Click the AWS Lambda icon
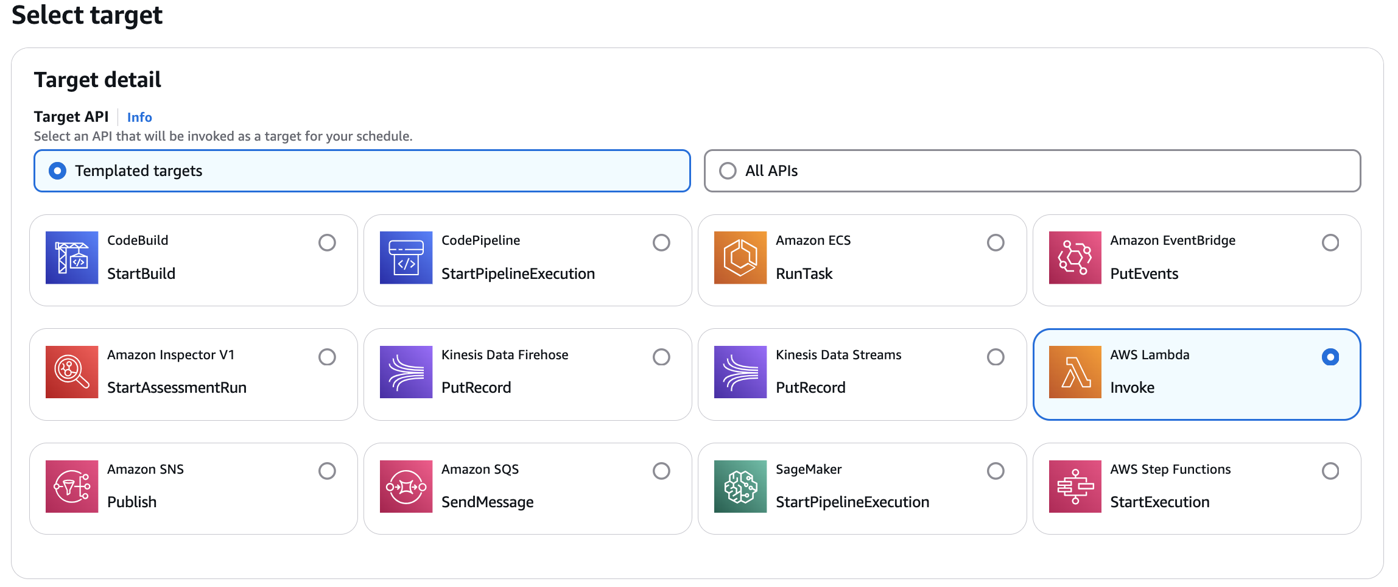This screenshot has width=1398, height=587. click(1075, 372)
